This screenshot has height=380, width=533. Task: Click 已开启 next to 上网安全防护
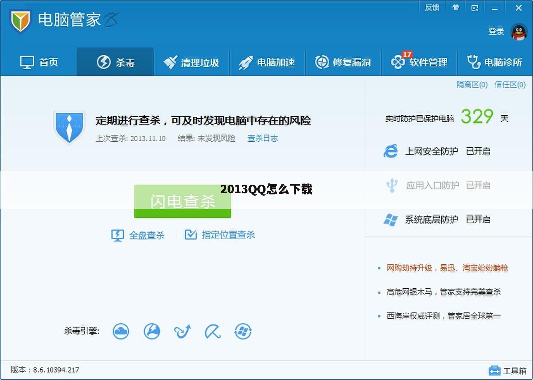[x=478, y=151]
